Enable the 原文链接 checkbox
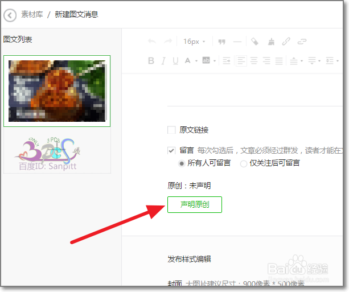Viewport: 349px width, 292px height. pos(171,130)
